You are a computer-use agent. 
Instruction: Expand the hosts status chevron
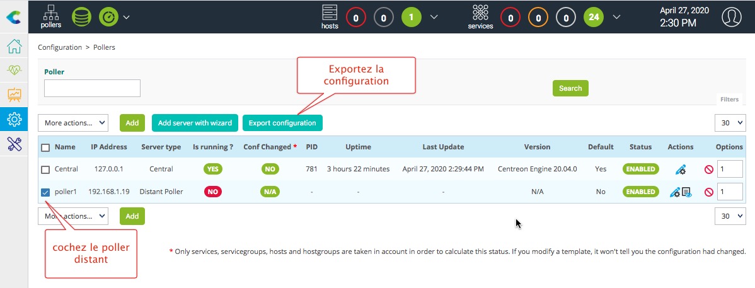(434, 17)
